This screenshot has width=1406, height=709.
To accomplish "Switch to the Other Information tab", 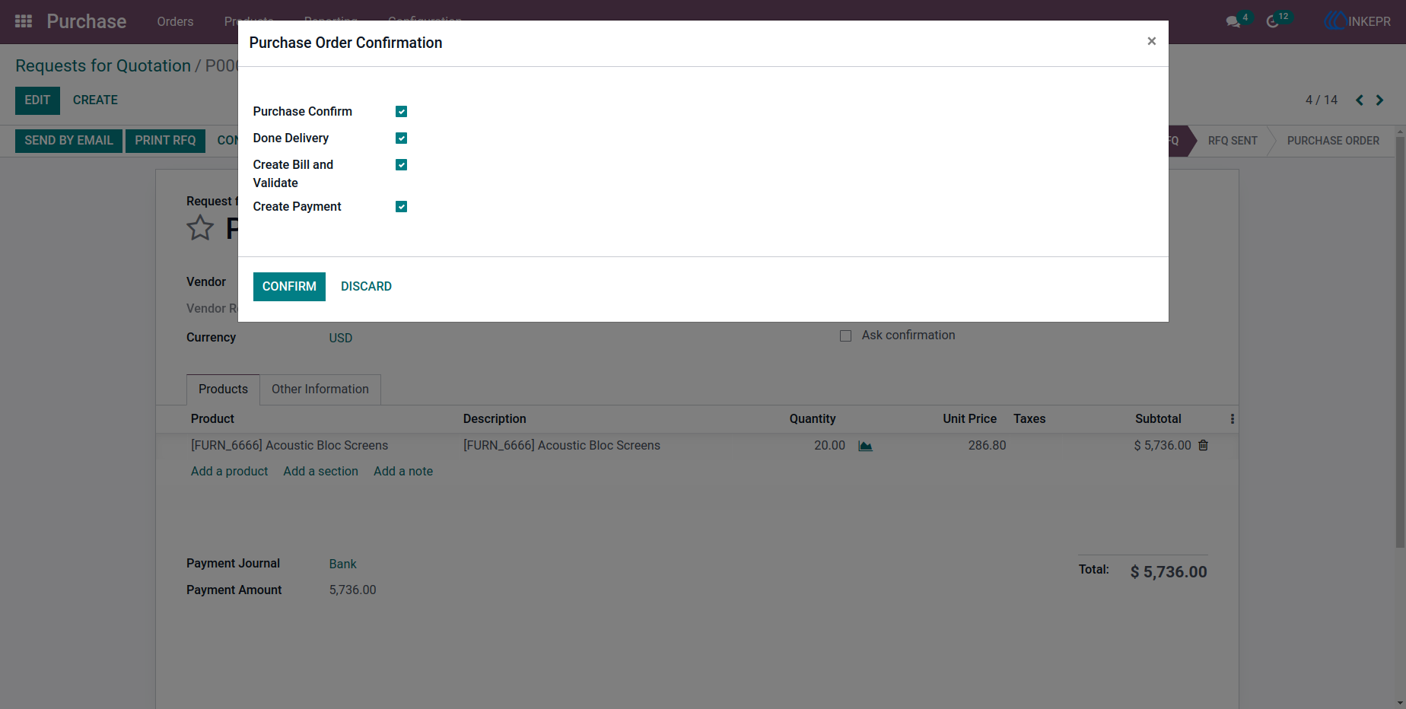I will [320, 389].
